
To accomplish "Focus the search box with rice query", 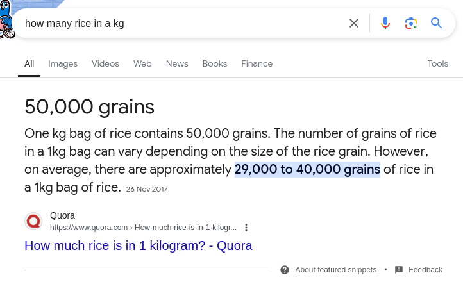I will (183, 23).
